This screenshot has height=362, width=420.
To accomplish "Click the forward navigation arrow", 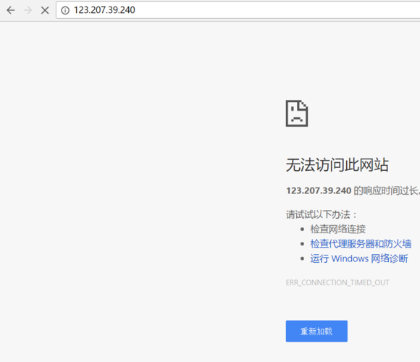I will click(x=28, y=10).
